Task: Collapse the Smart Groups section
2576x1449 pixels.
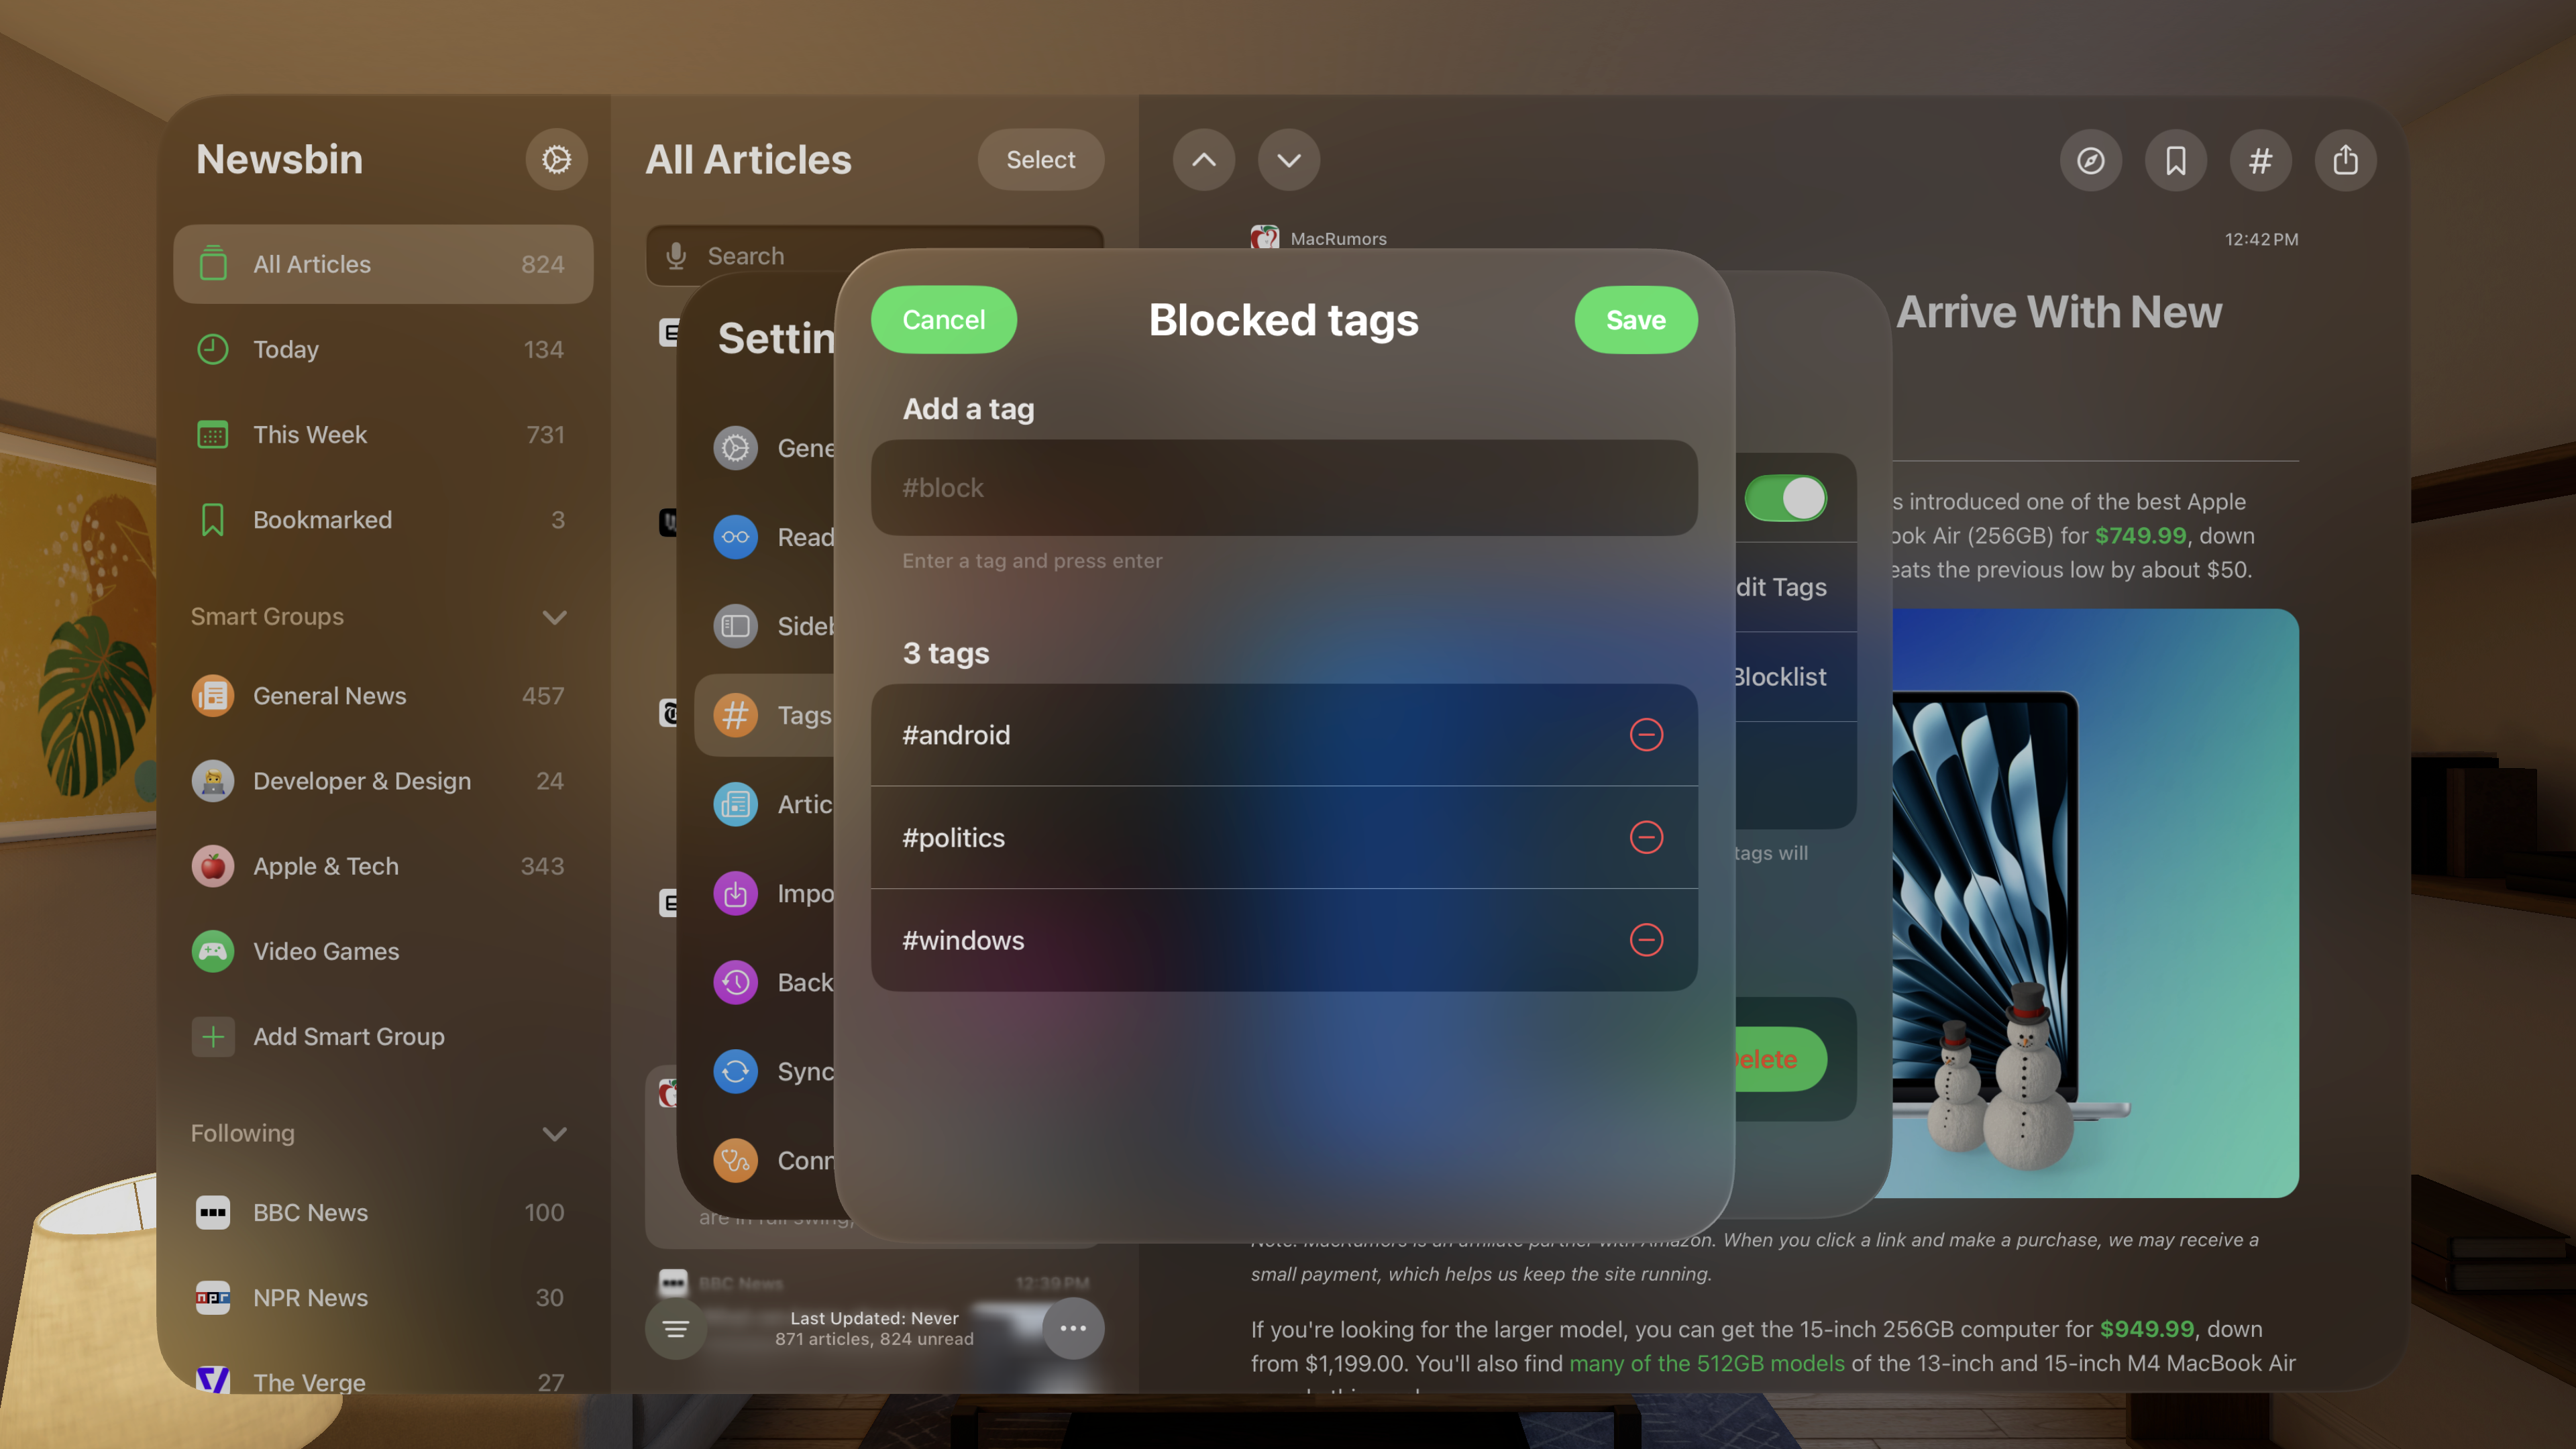Action: (554, 617)
